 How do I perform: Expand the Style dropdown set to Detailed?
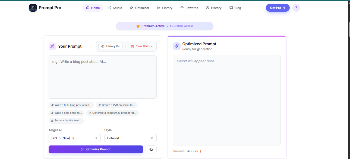click(x=130, y=138)
